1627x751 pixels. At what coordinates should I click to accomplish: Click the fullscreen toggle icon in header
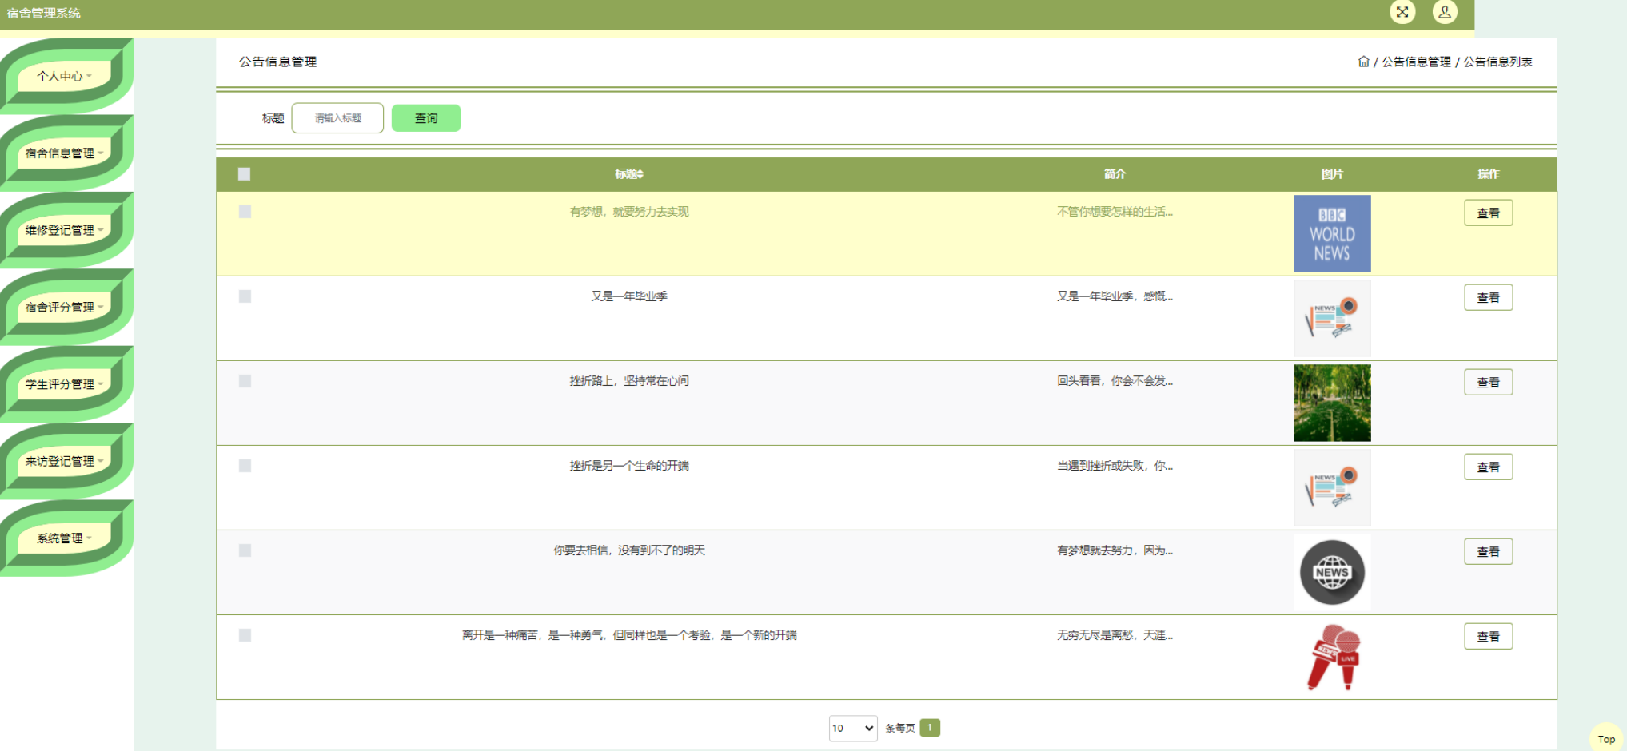point(1402,12)
